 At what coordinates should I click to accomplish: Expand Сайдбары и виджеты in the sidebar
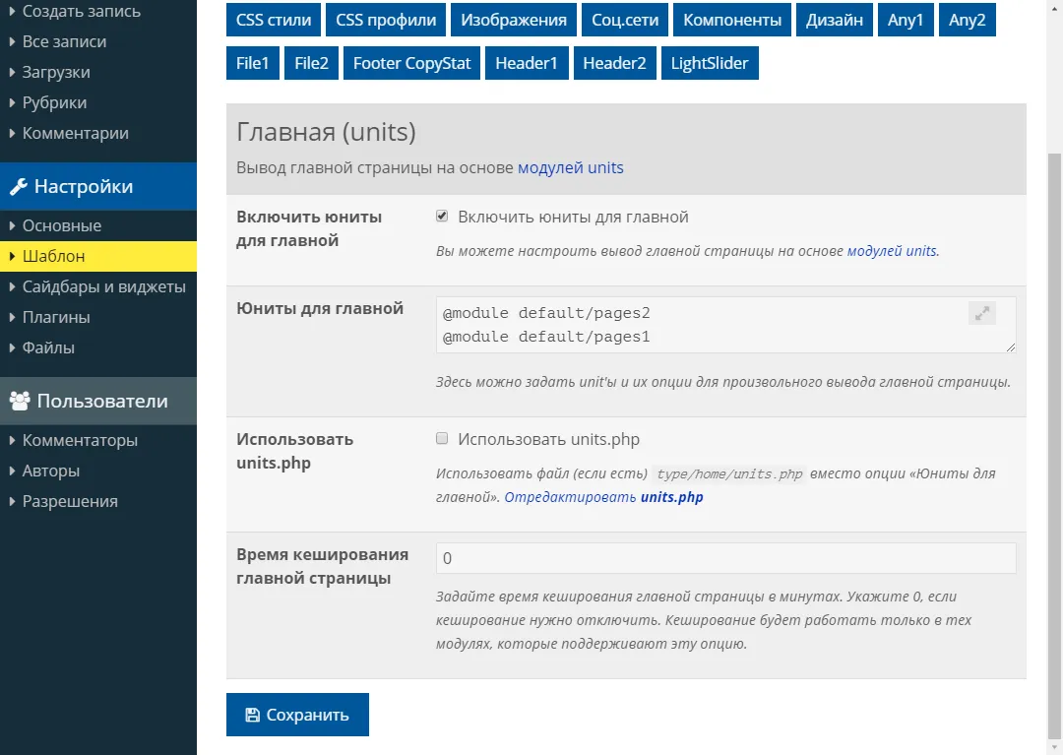click(103, 286)
